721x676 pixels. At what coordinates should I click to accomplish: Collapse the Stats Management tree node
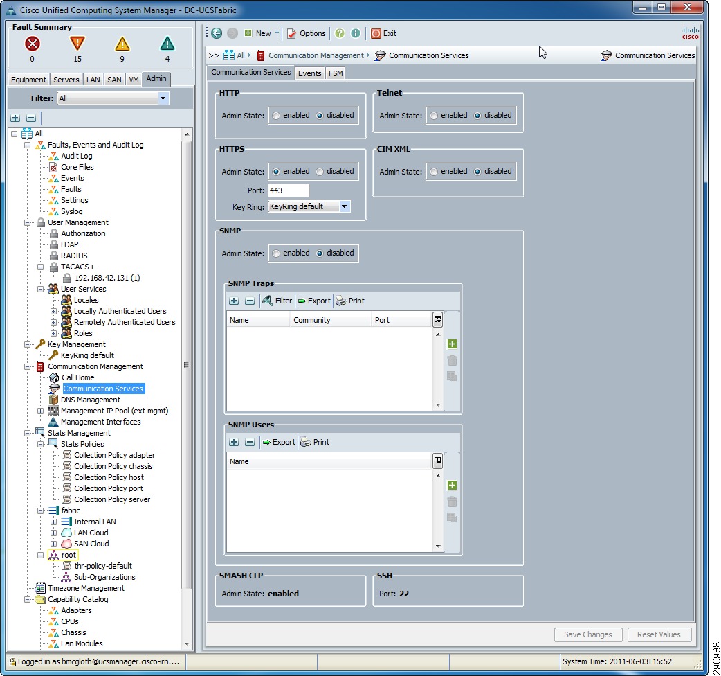coord(28,433)
